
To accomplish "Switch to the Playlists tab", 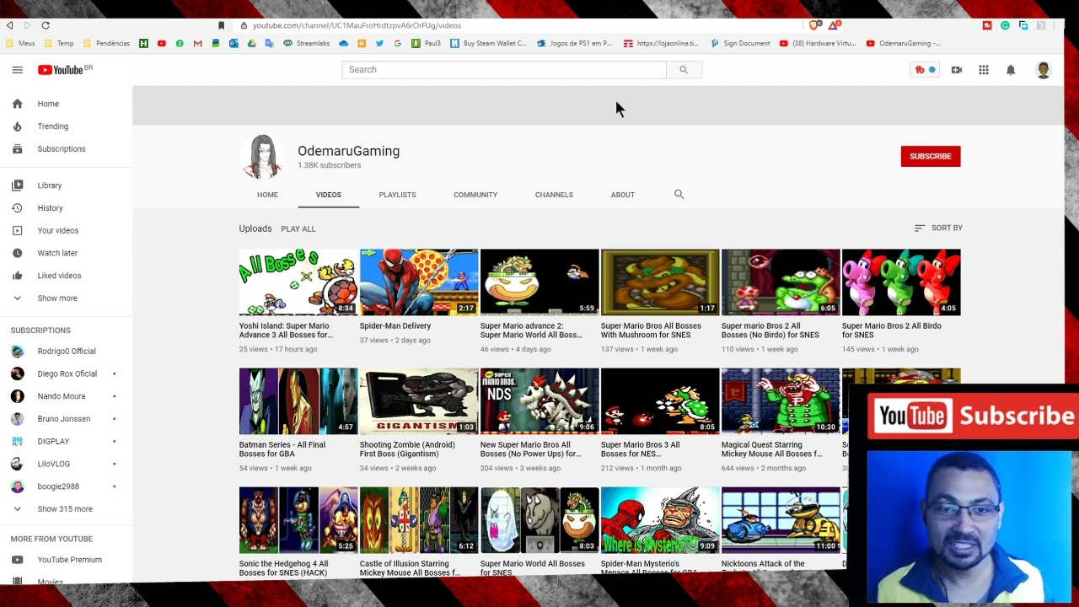I will pyautogui.click(x=397, y=195).
